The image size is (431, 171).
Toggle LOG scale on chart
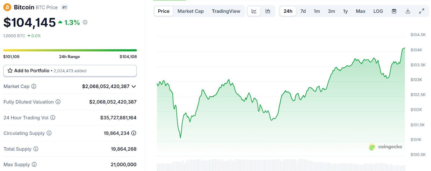point(378,11)
